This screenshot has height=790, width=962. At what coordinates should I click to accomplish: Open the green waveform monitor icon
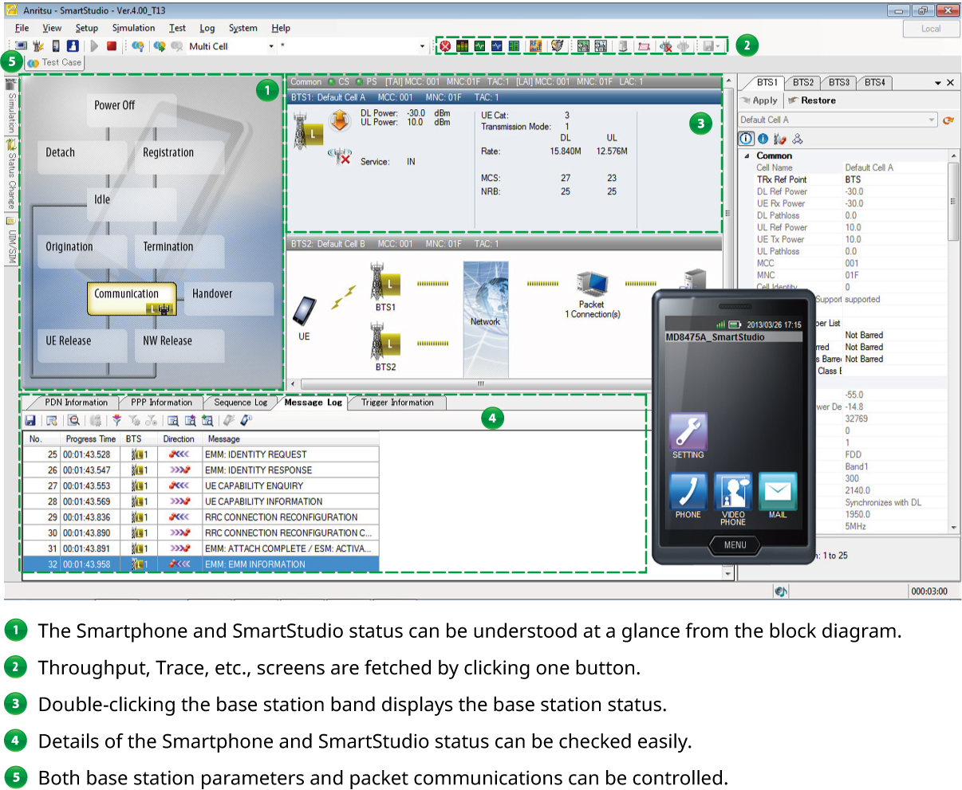point(479,46)
